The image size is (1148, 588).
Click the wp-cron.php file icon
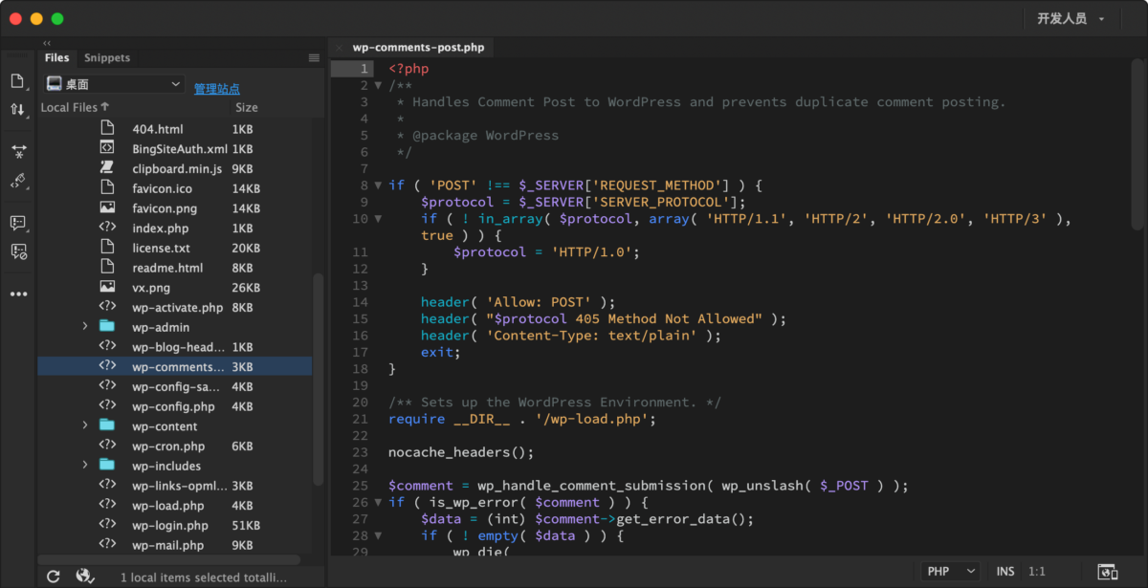(108, 446)
